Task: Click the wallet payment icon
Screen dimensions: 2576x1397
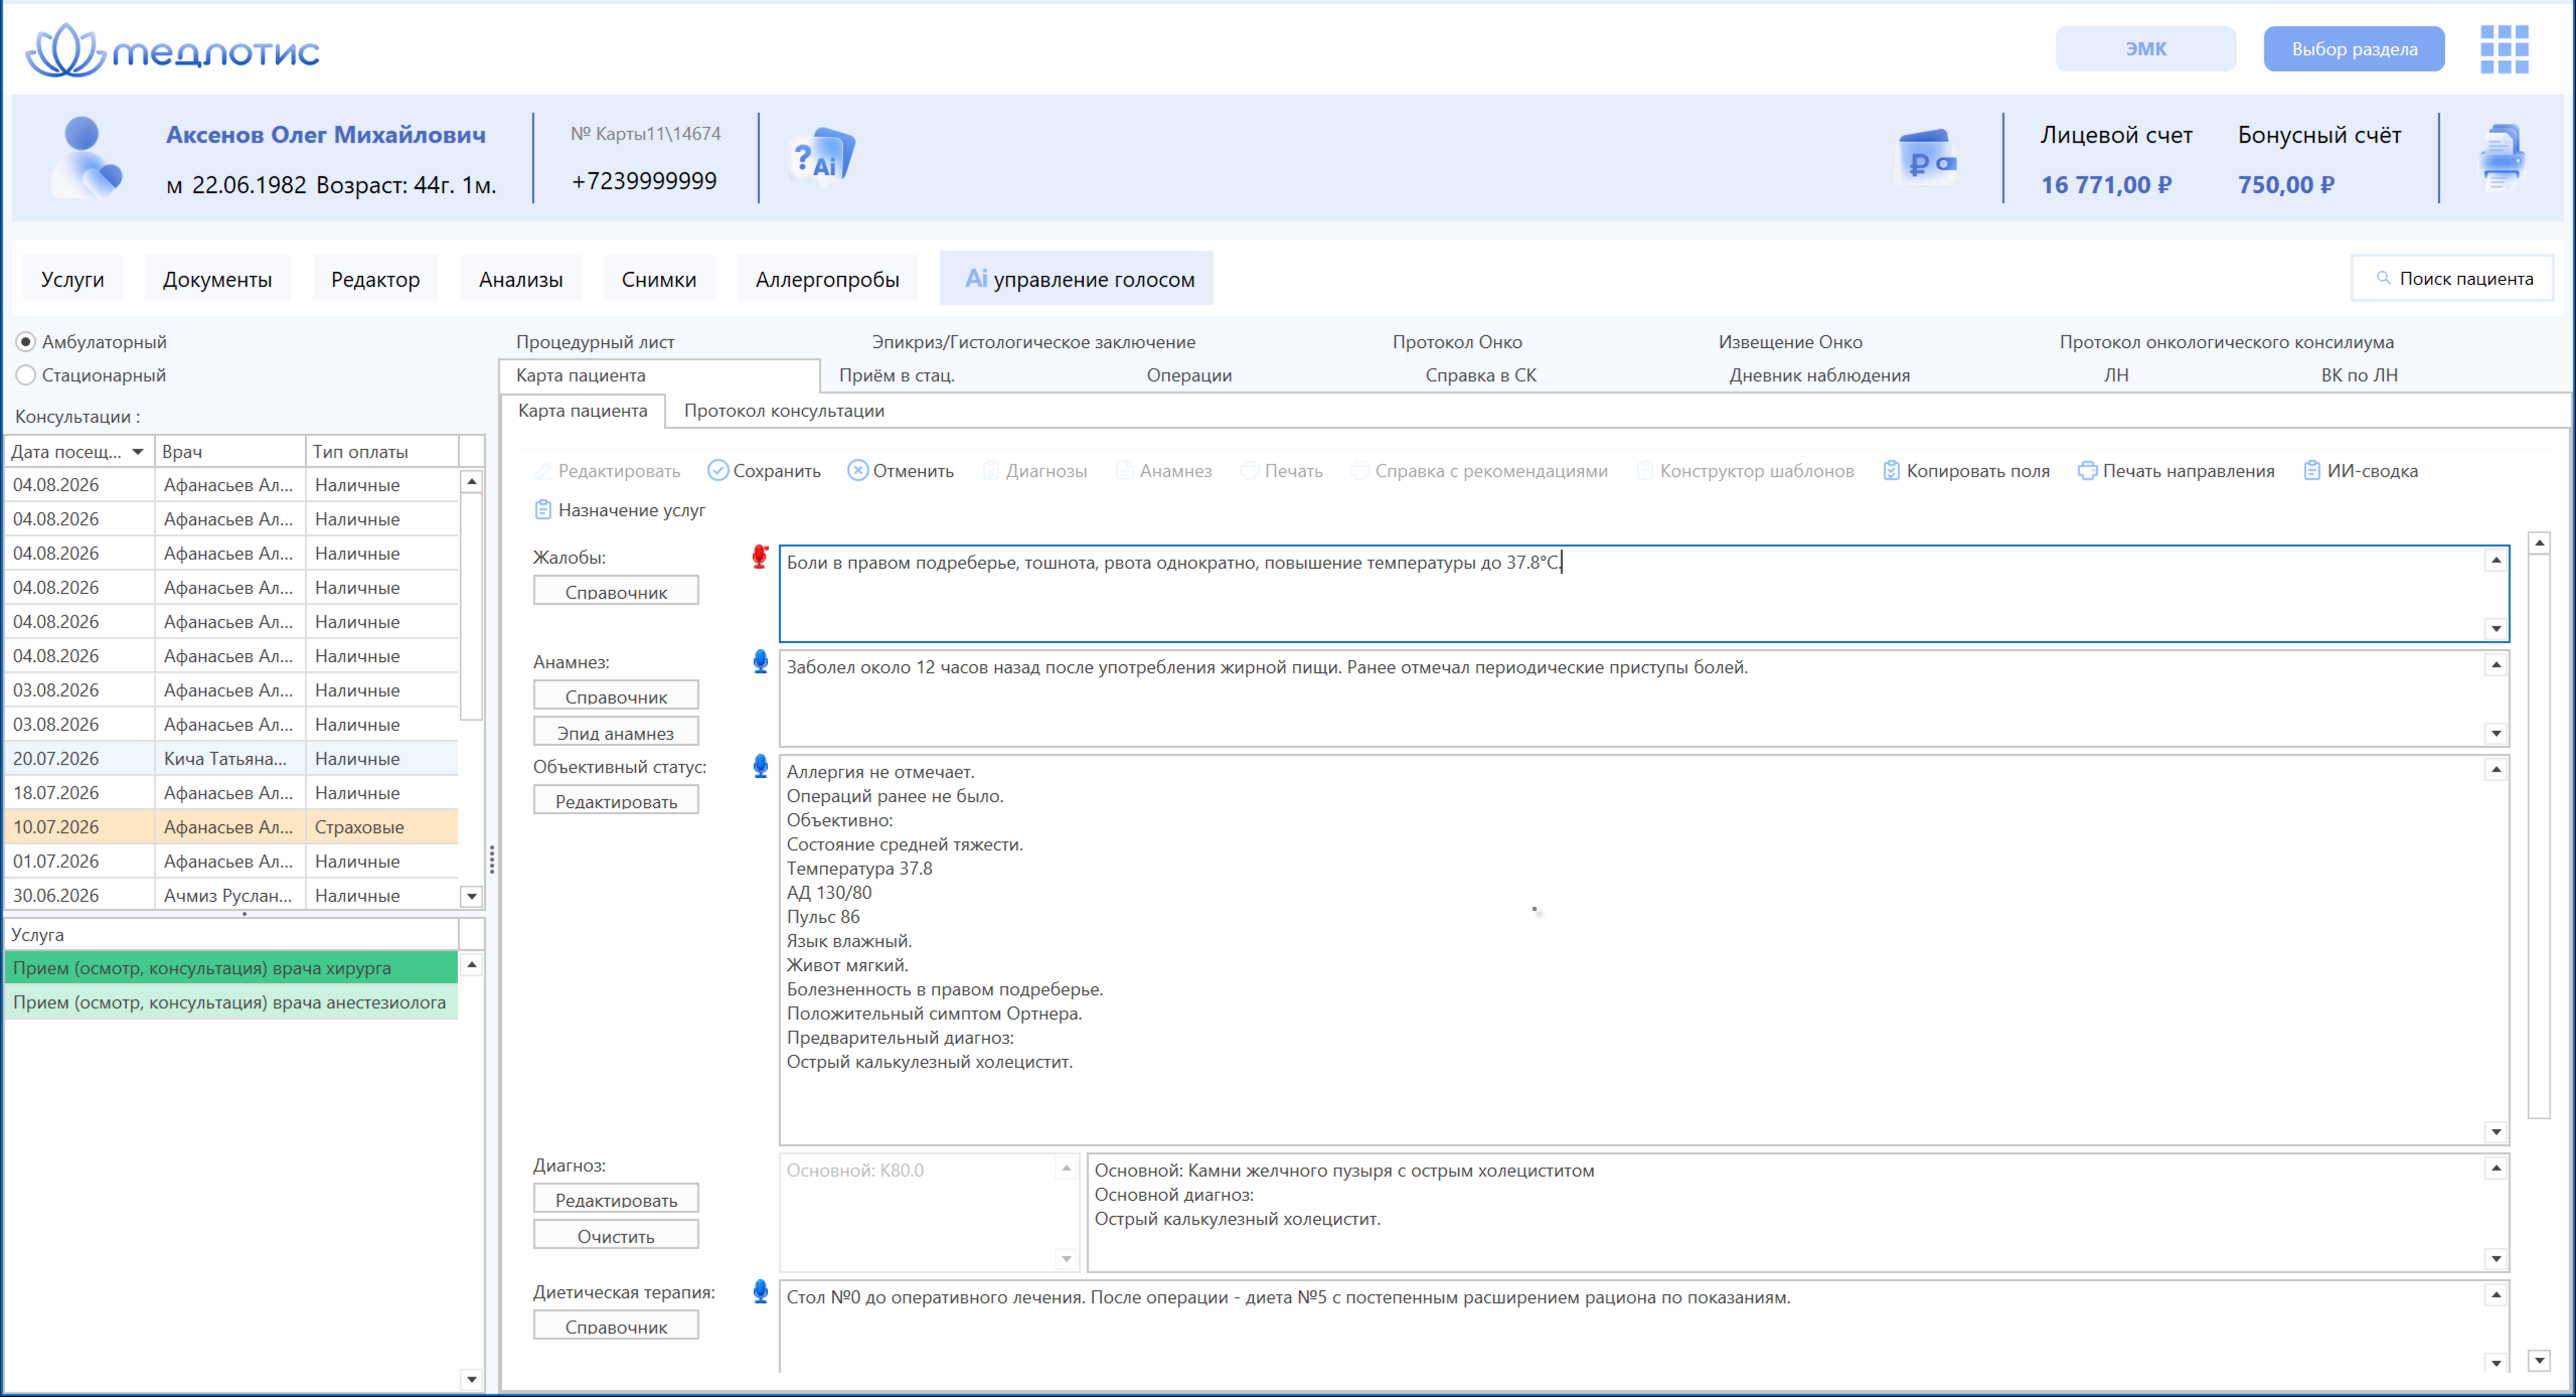Action: [x=1926, y=157]
